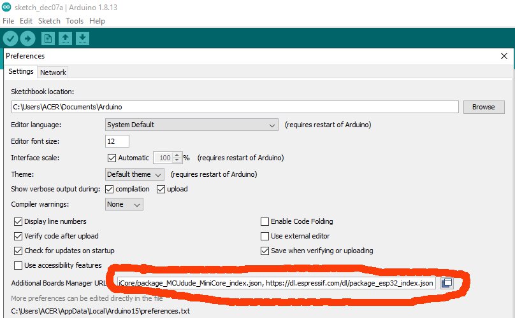515x318 pixels.
Task: Disable Display line numbers
Action: 18,221
